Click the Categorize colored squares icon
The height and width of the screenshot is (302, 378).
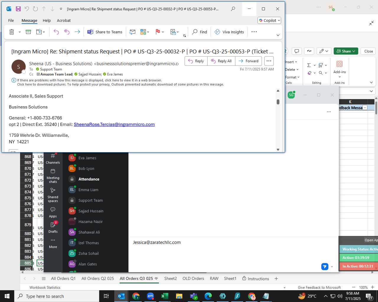(143, 32)
